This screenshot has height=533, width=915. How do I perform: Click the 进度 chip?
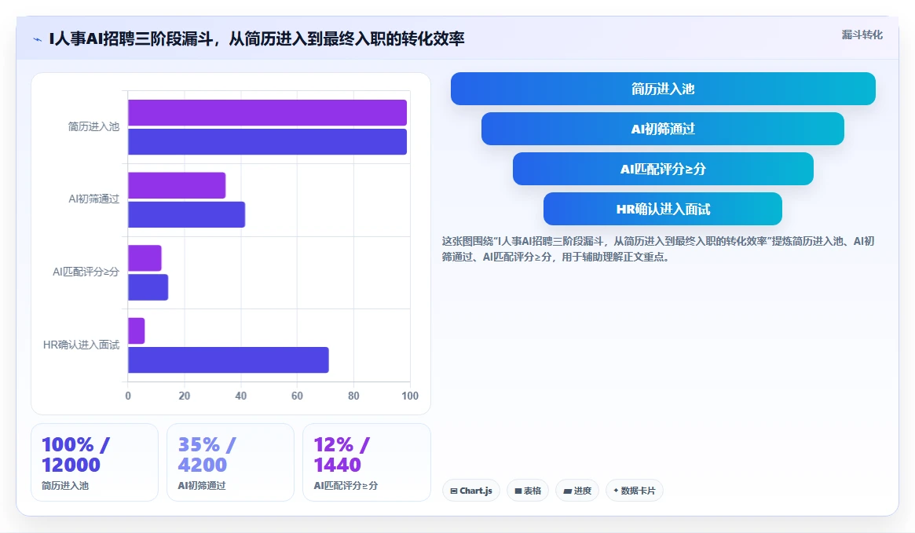pos(577,491)
